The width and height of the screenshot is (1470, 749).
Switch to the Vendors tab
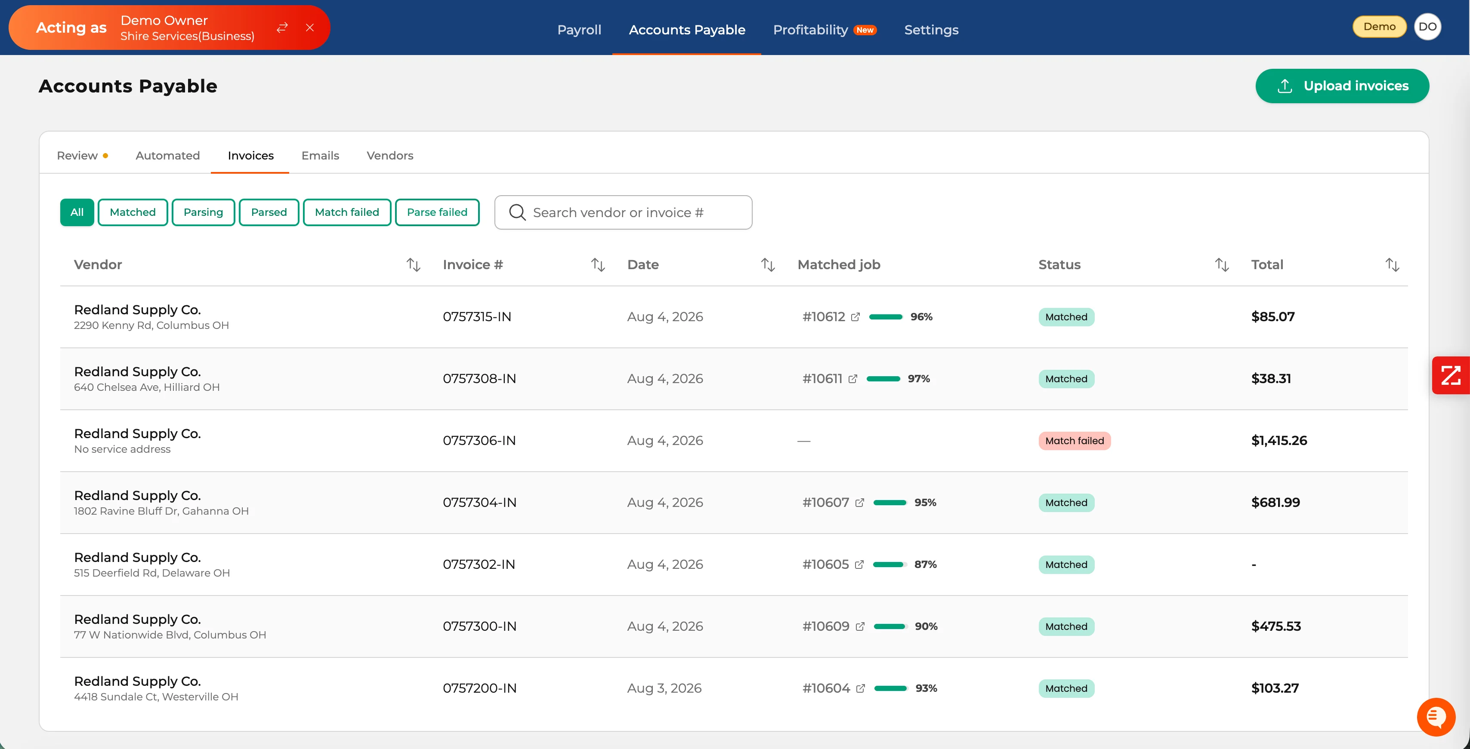pos(390,156)
